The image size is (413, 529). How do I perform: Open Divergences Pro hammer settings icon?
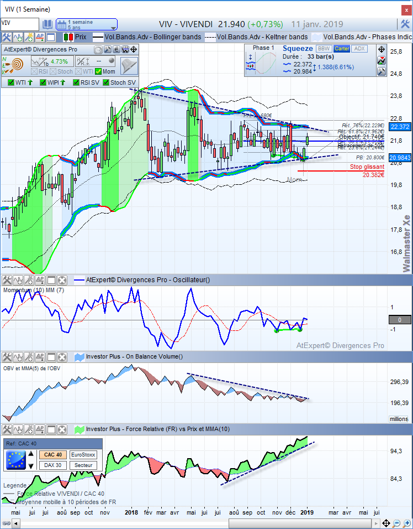107,50
